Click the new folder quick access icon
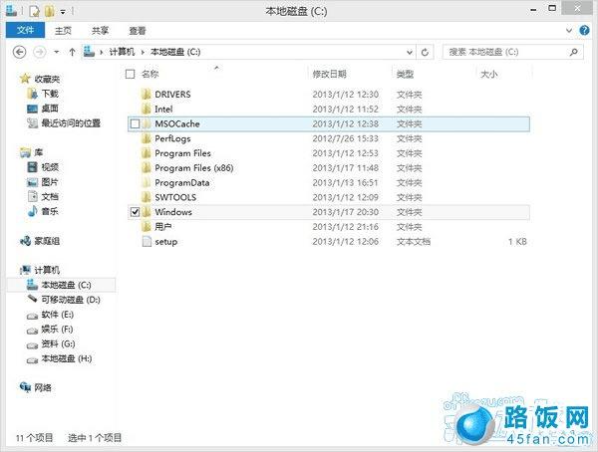The width and height of the screenshot is (598, 452). click(x=50, y=11)
